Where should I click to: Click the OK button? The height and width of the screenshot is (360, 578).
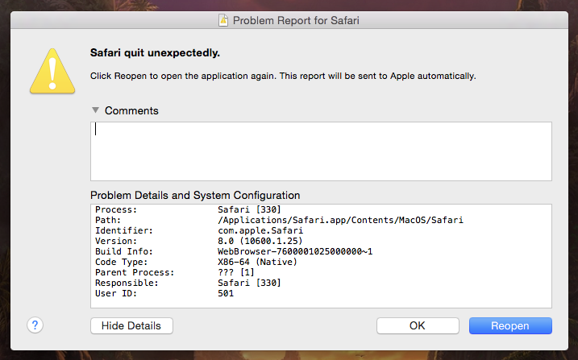(x=417, y=326)
